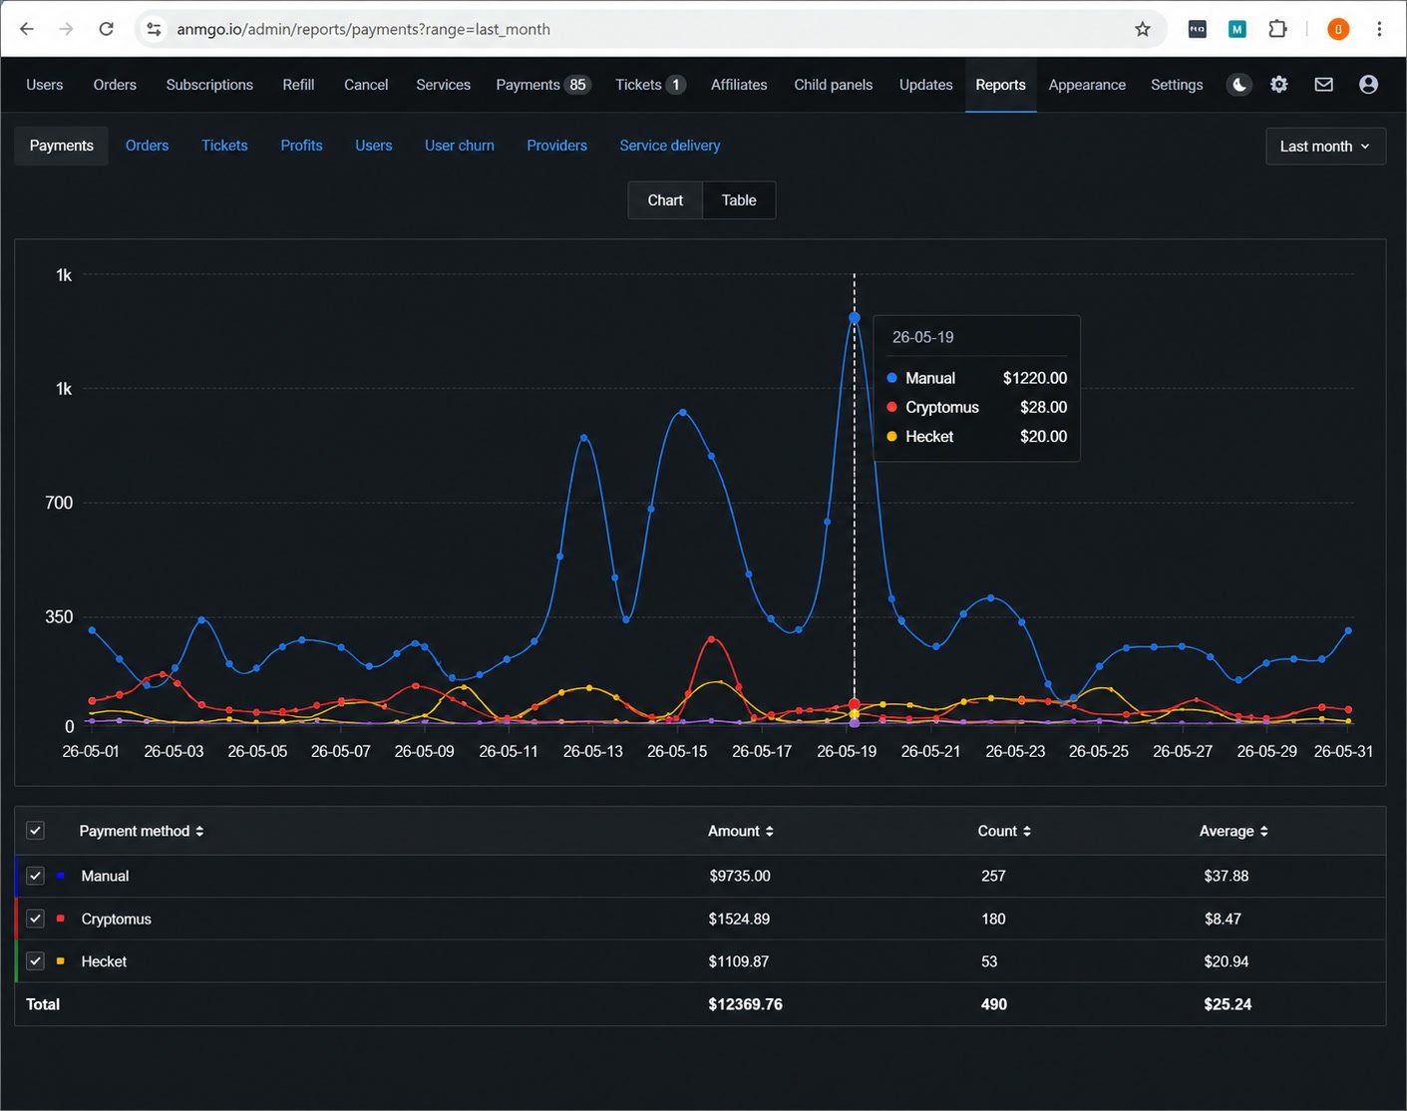Open the Subscriptions page
This screenshot has height=1111, width=1407.
[x=209, y=85]
